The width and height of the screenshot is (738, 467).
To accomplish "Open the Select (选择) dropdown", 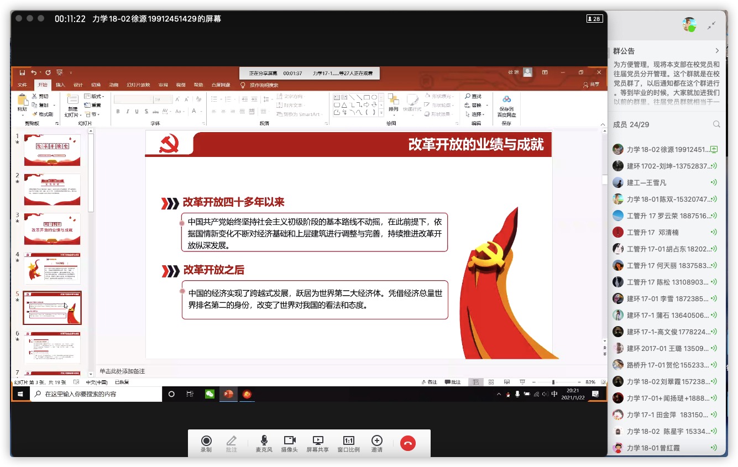I will click(x=474, y=114).
